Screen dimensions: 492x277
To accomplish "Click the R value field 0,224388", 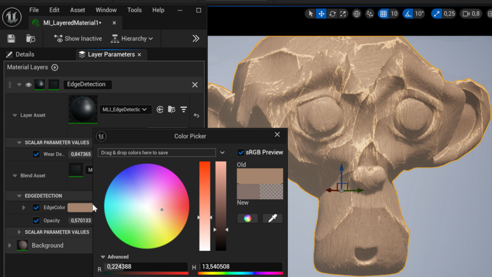I will [x=146, y=267].
